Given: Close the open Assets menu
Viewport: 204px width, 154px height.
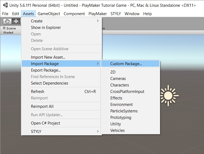Looking at the screenshot, I should [x=28, y=14].
